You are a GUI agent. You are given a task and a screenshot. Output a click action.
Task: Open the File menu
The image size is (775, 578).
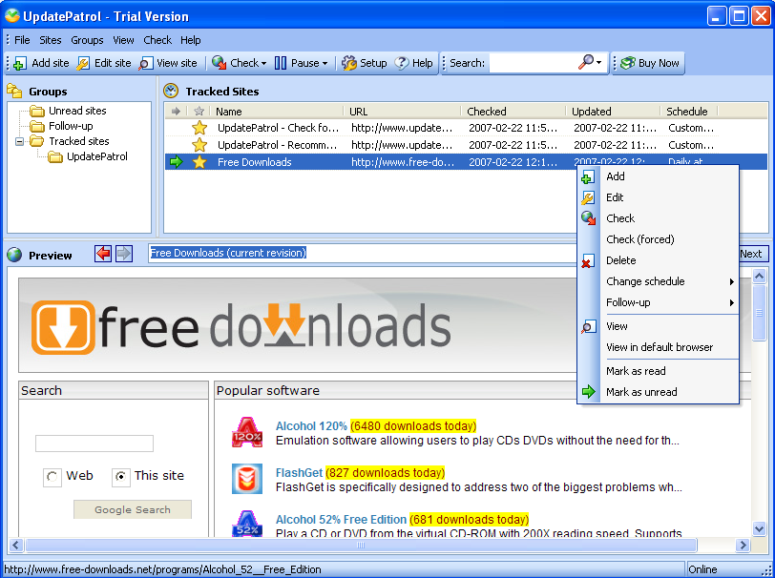(x=22, y=40)
